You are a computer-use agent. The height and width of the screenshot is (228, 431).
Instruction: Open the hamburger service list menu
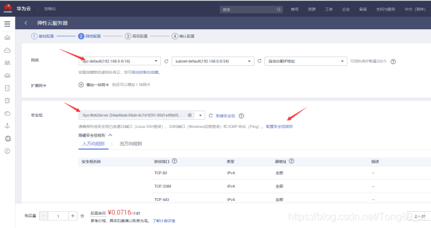pyautogui.click(x=7, y=24)
